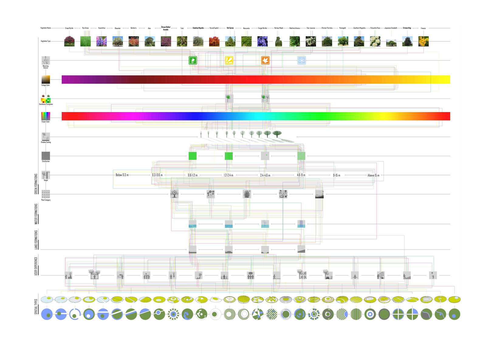
Task: Select the Freesia yellow flower thumbnail
Action: coord(423,41)
